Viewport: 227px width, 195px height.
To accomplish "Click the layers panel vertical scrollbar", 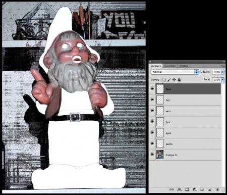I will [223, 135].
